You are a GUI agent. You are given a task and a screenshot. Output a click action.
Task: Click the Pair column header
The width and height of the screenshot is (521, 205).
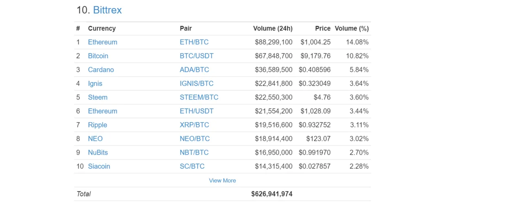186,28
